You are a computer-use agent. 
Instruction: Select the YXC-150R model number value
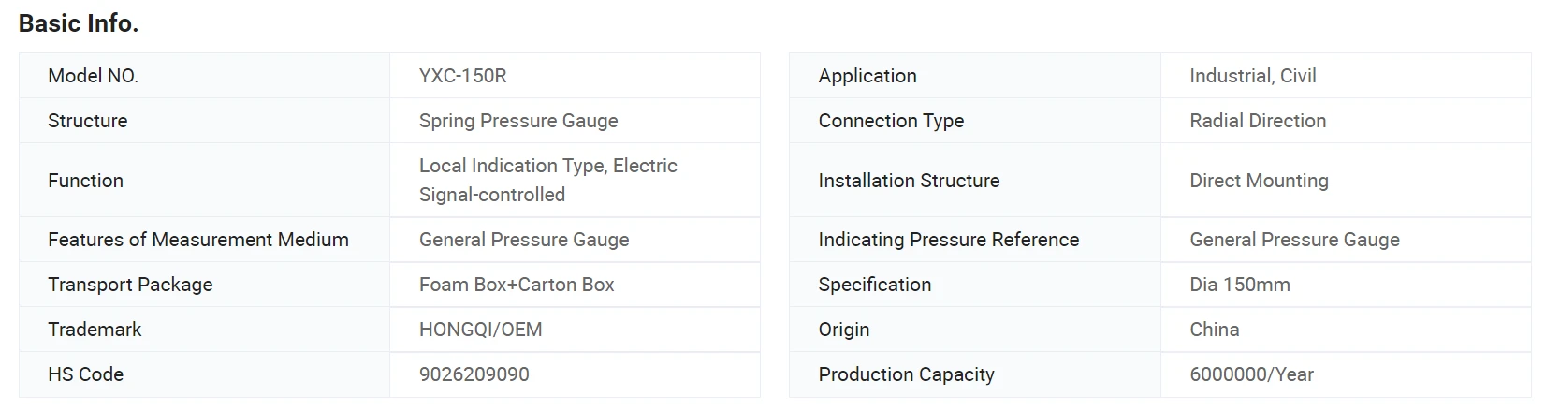[x=462, y=76]
